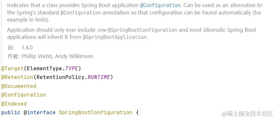Image resolution: width=275 pixels, height=119 pixels.
Task: Click author name Andy Wilkinson
Action: pyautogui.click(x=74, y=56)
